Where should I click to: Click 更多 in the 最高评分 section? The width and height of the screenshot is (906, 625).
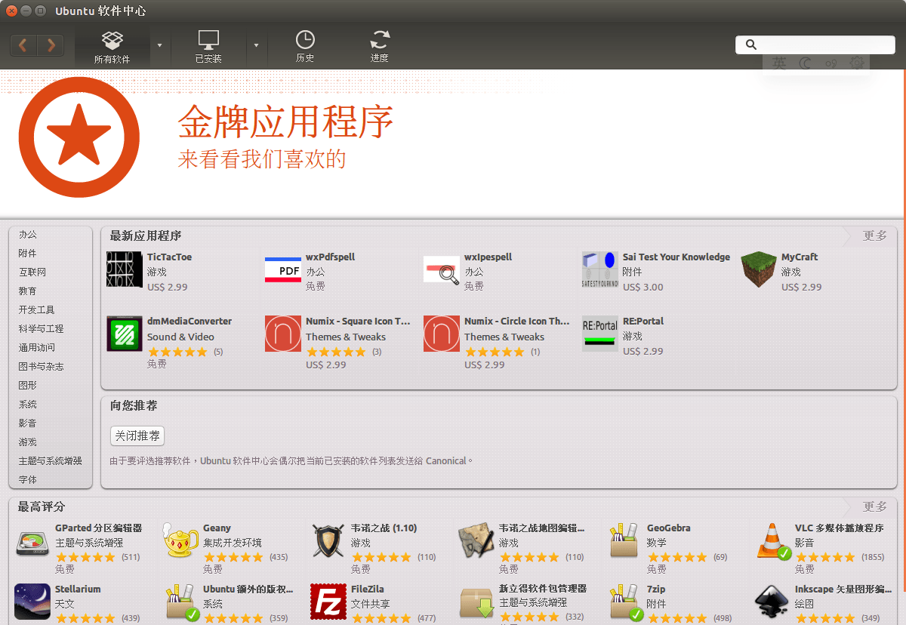point(875,506)
